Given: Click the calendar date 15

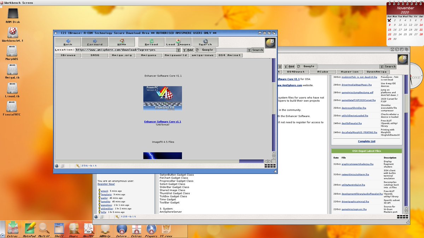Looking at the screenshot, I should coord(390,30).
